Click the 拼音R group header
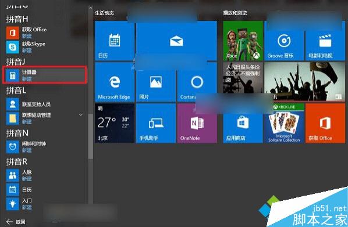This screenshot has width=348, height=227. pyautogui.click(x=17, y=161)
